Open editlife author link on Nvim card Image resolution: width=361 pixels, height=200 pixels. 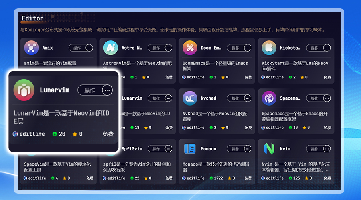coord(275,178)
